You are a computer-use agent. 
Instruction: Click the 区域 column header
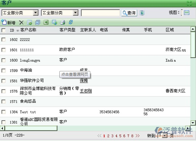click(x=170, y=30)
